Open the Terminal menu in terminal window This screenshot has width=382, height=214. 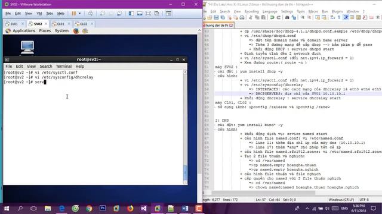pyautogui.click(x=64, y=66)
